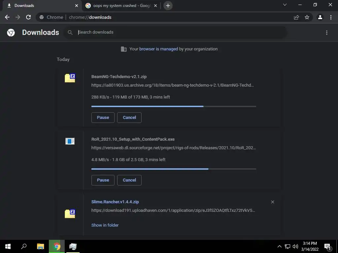The height and width of the screenshot is (253, 338).
Task: Open the Windows Start menu
Action: point(8,246)
